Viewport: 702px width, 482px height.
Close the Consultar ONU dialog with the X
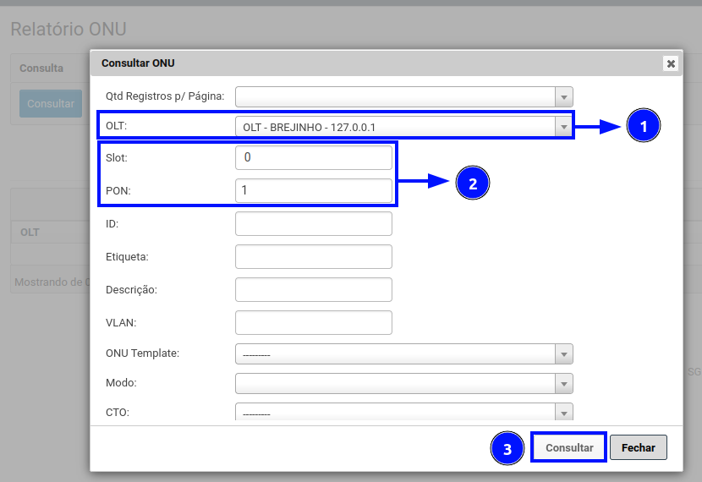(x=670, y=63)
